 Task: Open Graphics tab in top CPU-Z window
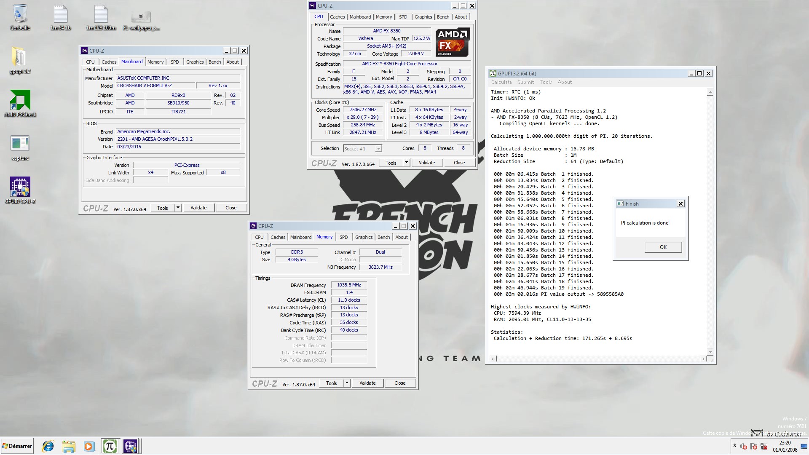tap(423, 17)
